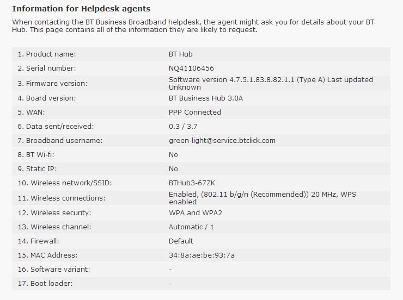
Task: Select the serial number NQ41106456
Action: pyautogui.click(x=191, y=68)
